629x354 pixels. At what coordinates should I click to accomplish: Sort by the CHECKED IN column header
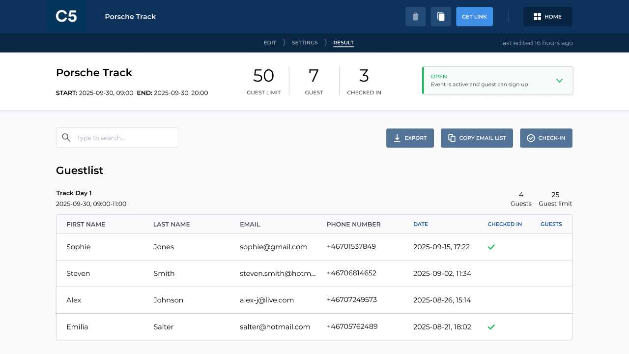[x=505, y=224]
